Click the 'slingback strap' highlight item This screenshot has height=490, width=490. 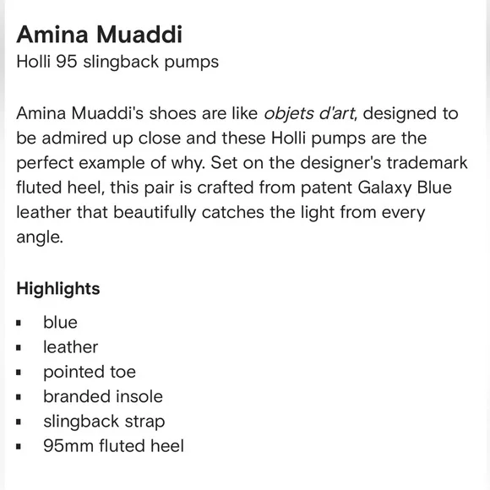pyautogui.click(x=104, y=422)
